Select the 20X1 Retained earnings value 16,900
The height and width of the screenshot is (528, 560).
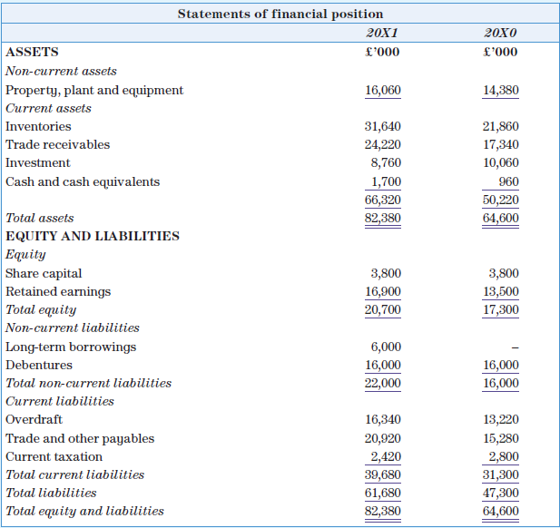pos(382,291)
